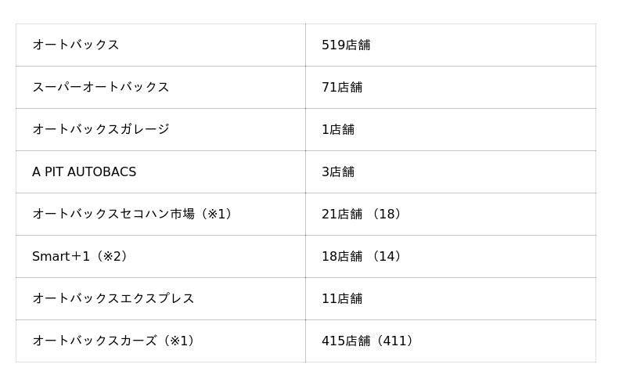Click the (411) figure in parentheses

click(x=395, y=341)
